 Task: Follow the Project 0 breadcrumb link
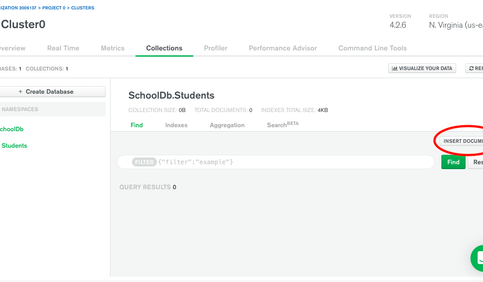(x=53, y=8)
